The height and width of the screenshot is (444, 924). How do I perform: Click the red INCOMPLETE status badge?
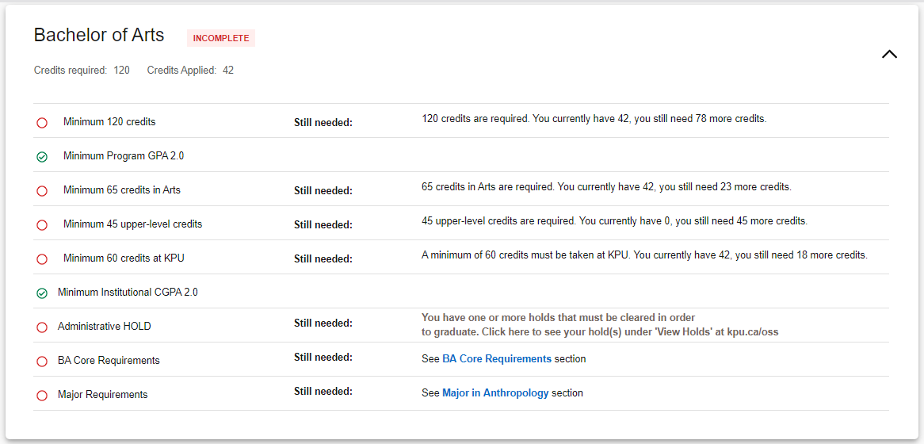221,38
